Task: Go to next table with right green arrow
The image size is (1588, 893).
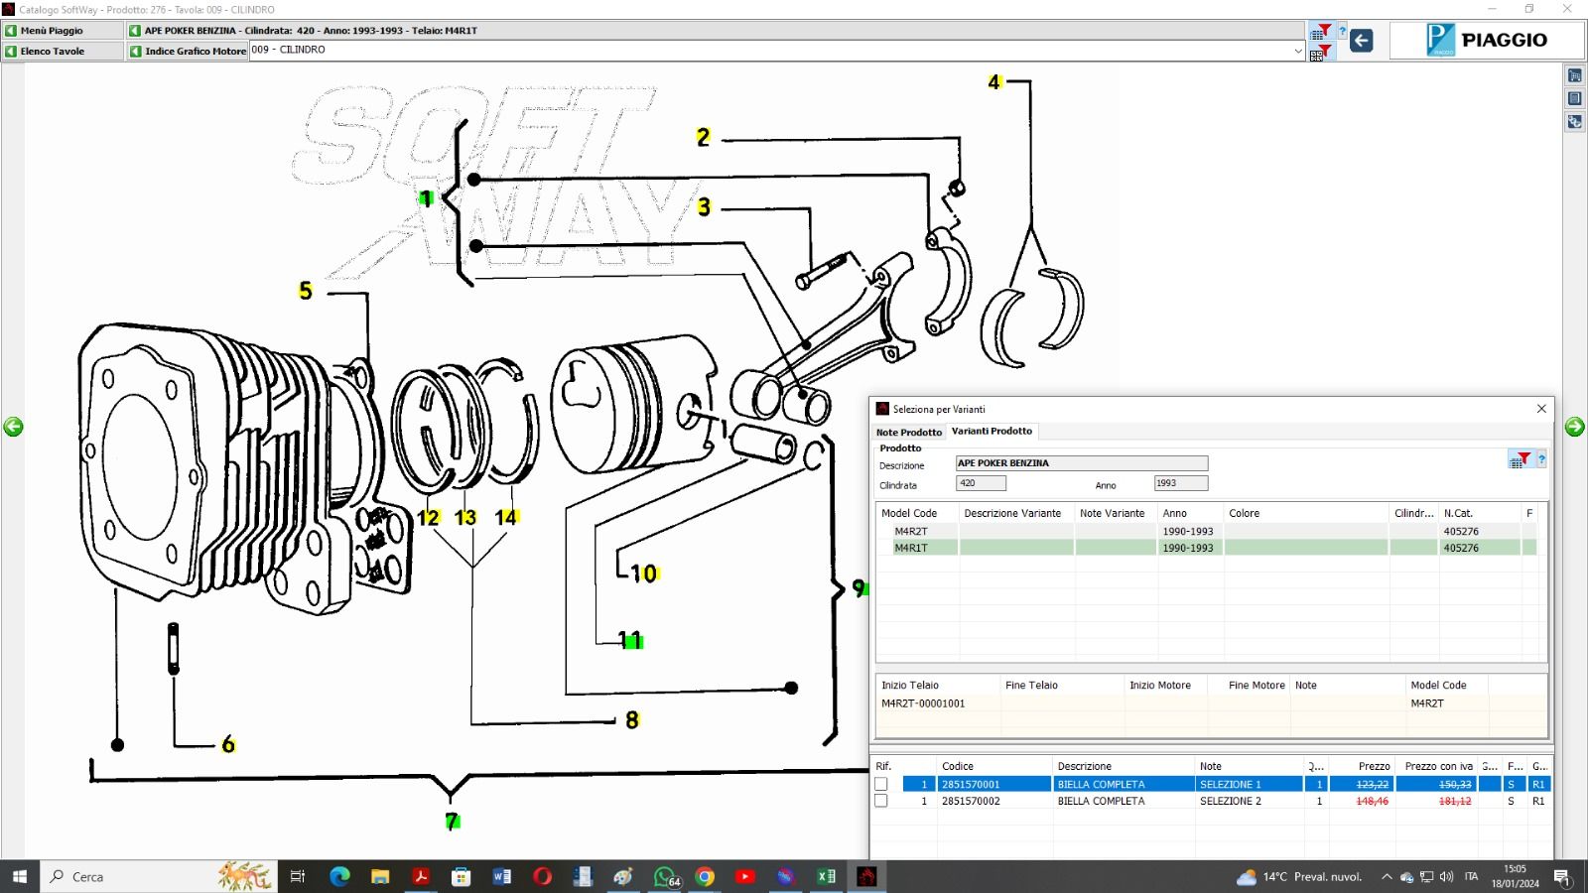Action: [x=1574, y=427]
